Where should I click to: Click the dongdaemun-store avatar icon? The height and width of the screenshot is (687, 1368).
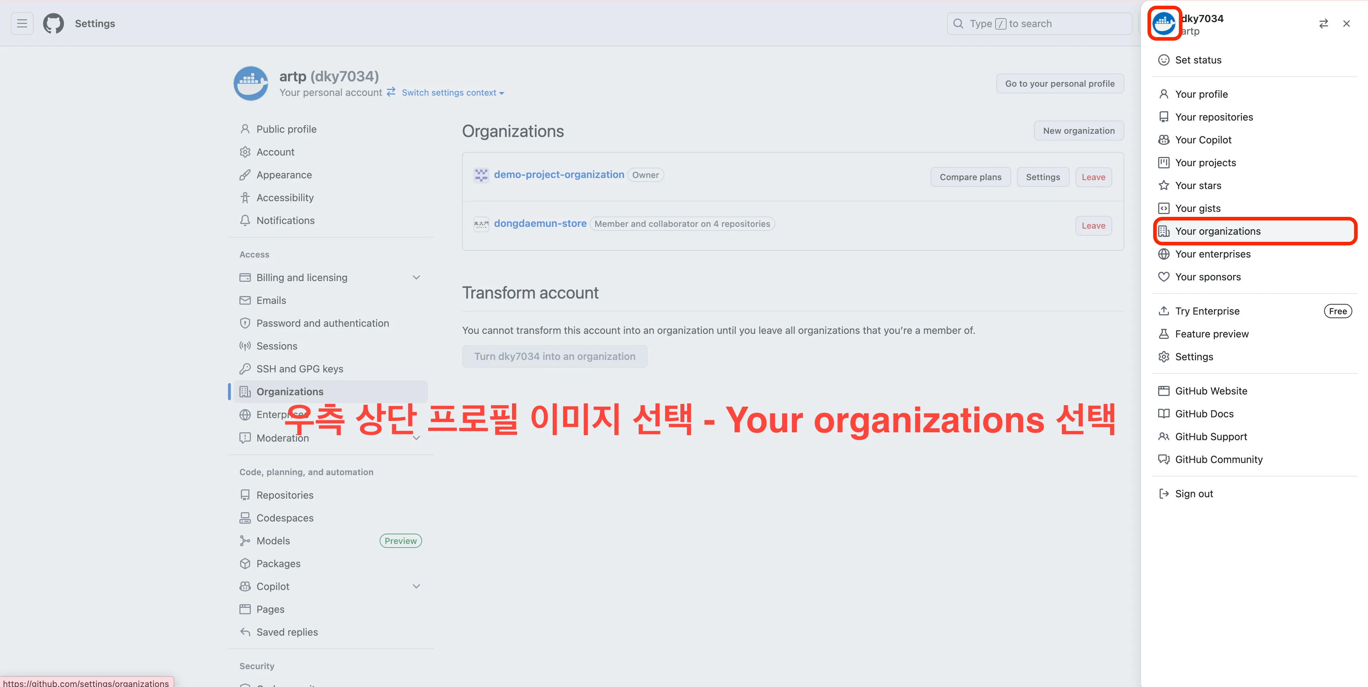click(481, 224)
